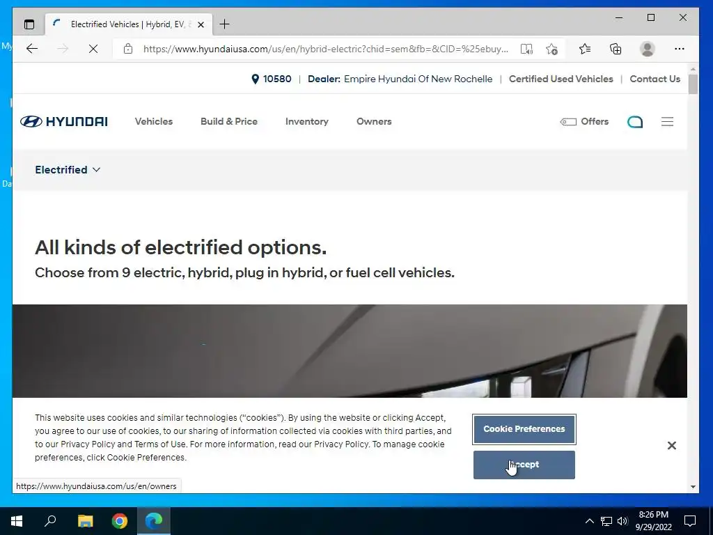Viewport: 713px width, 535px height.
Task: Open Inventory menu item
Action: [307, 121]
